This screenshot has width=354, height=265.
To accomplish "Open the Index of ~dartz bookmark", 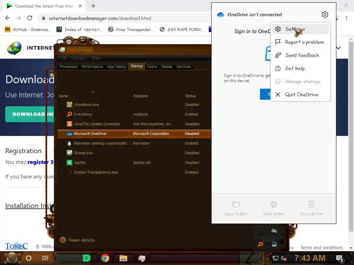I will pyautogui.click(x=79, y=30).
